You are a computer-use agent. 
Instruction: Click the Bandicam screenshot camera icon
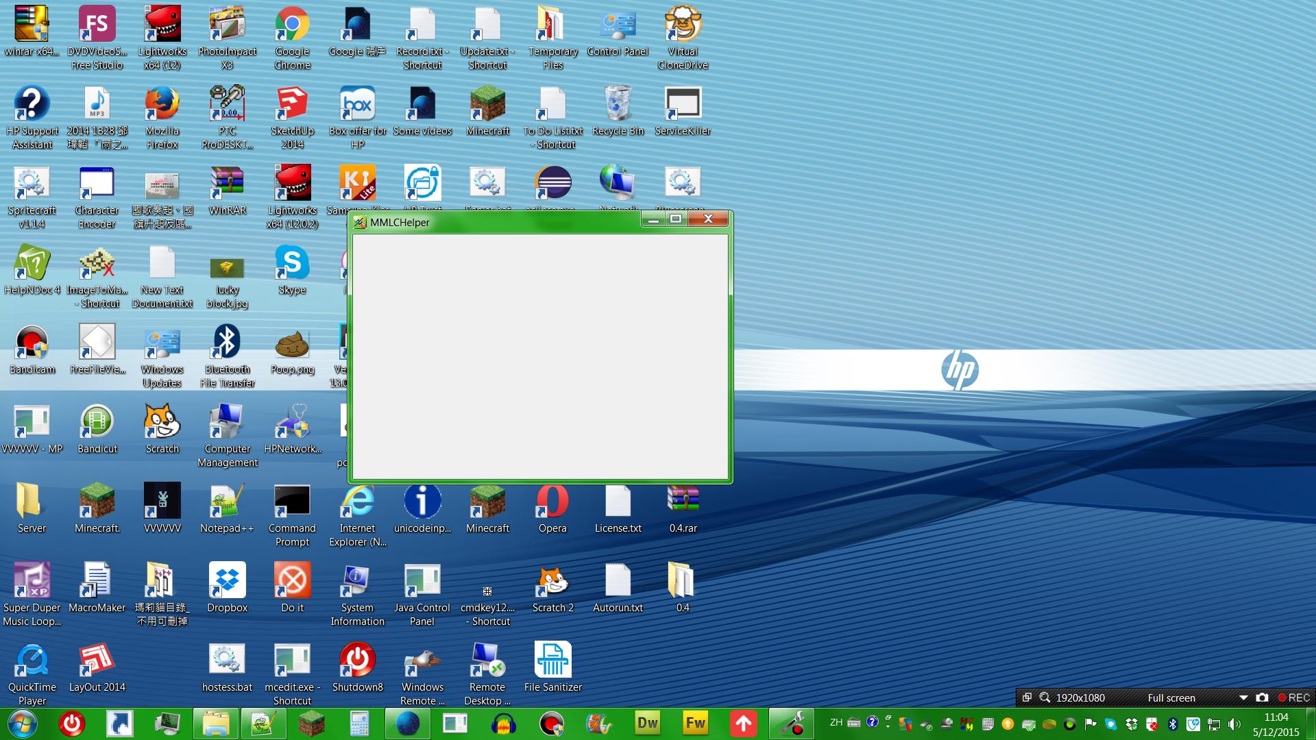(1262, 698)
